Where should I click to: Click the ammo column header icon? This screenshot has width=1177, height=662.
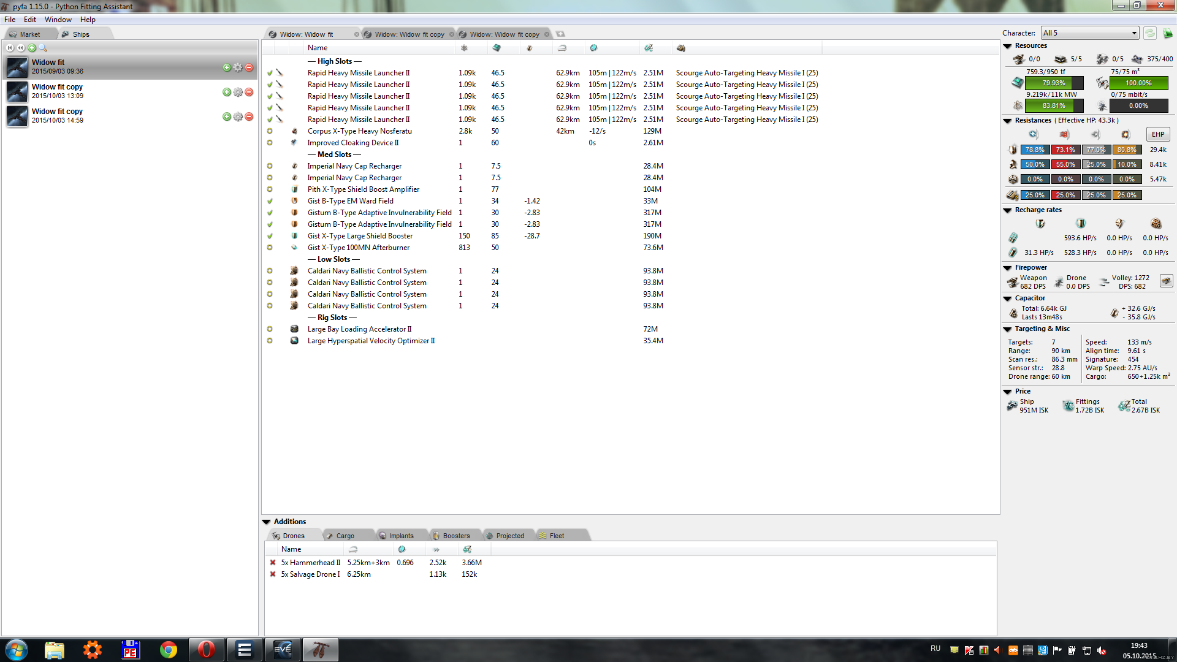click(x=680, y=48)
